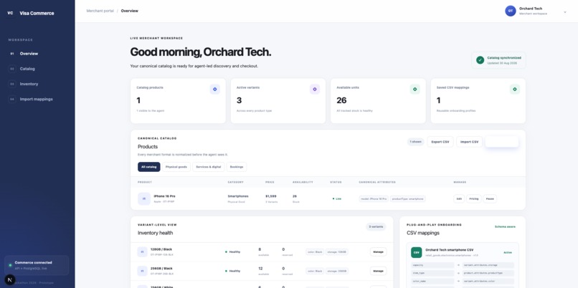Click the Commerce connected status card

pos(37,265)
